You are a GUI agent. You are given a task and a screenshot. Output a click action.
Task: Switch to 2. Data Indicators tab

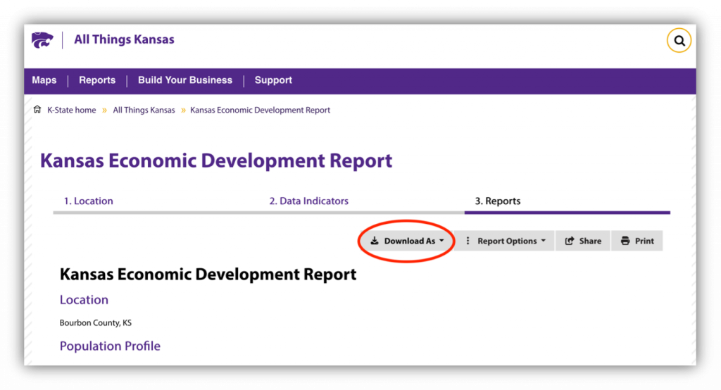(x=309, y=201)
